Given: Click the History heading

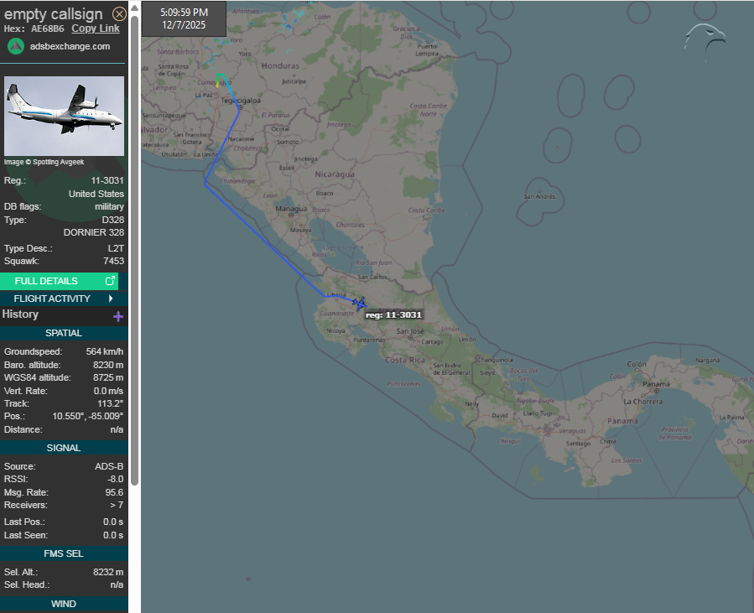Looking at the screenshot, I should 20,314.
